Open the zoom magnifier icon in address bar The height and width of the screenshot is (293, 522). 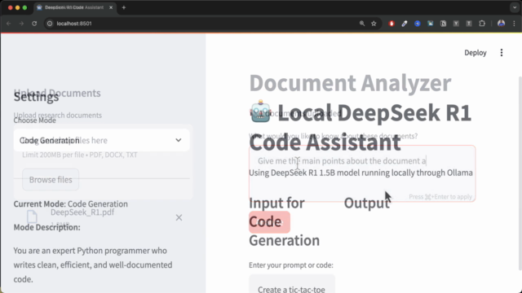(362, 24)
